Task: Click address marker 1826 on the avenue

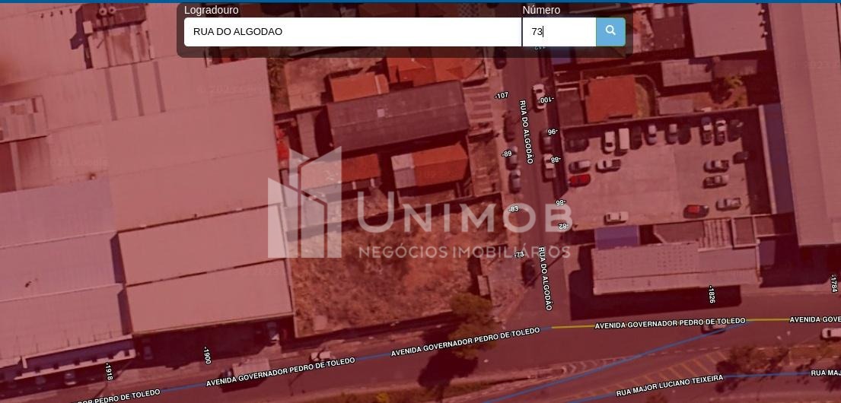Action: coord(712,294)
